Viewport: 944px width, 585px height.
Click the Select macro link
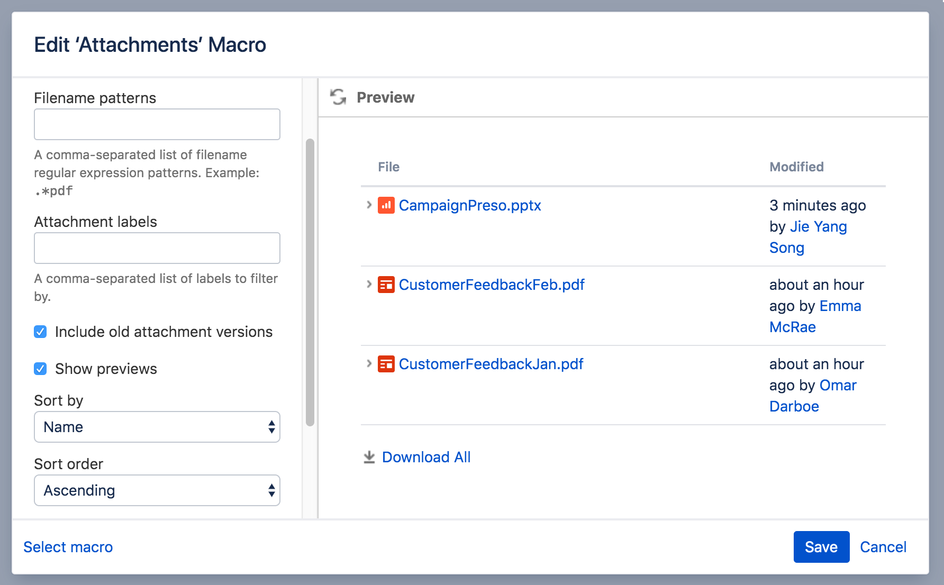[68, 547]
